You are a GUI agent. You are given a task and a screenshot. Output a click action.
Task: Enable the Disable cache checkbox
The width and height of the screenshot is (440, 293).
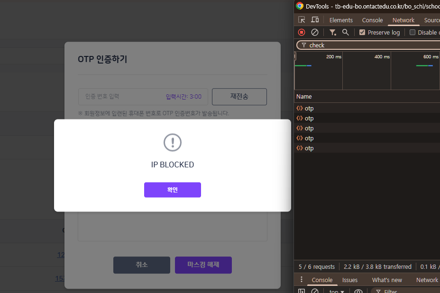coord(412,32)
